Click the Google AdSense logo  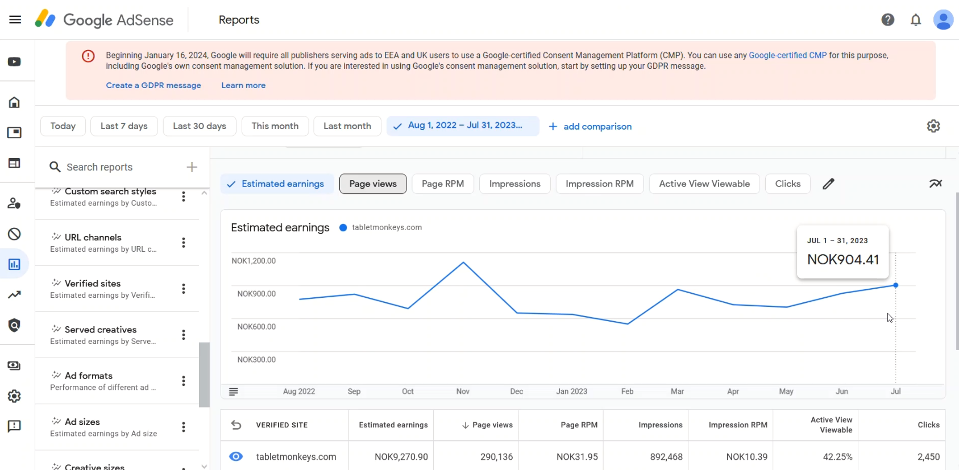104,20
